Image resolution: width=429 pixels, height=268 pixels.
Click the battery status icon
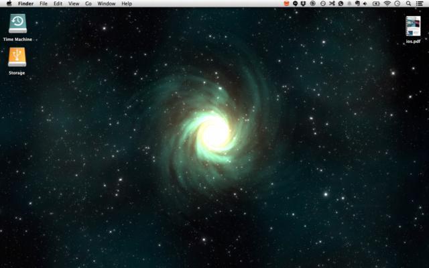[375, 3]
